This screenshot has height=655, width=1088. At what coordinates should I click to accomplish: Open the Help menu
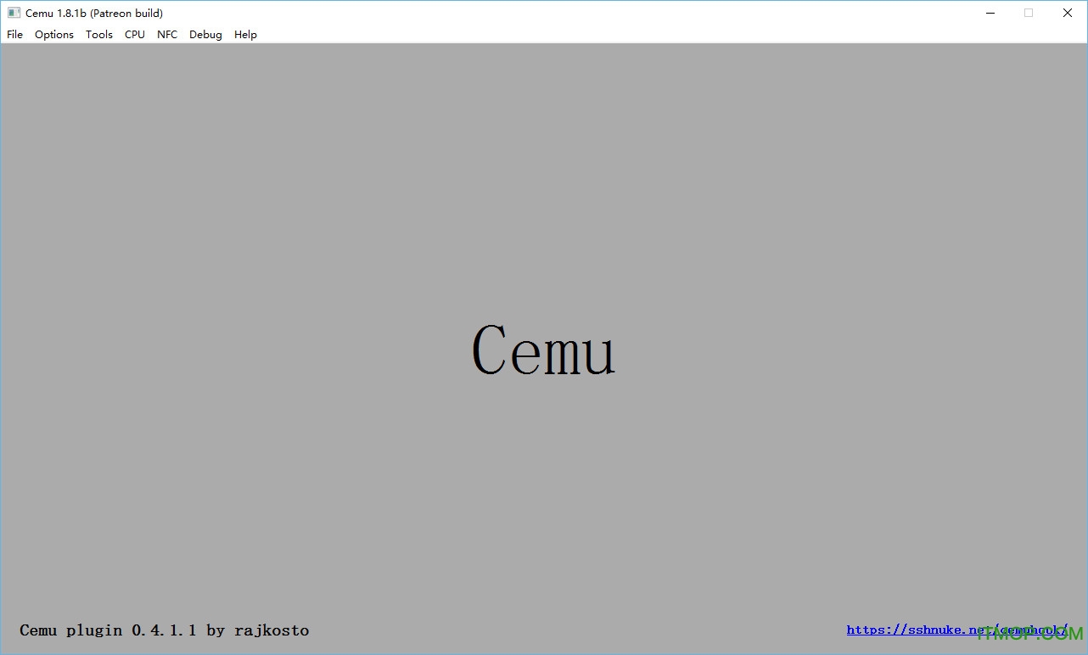click(x=245, y=35)
